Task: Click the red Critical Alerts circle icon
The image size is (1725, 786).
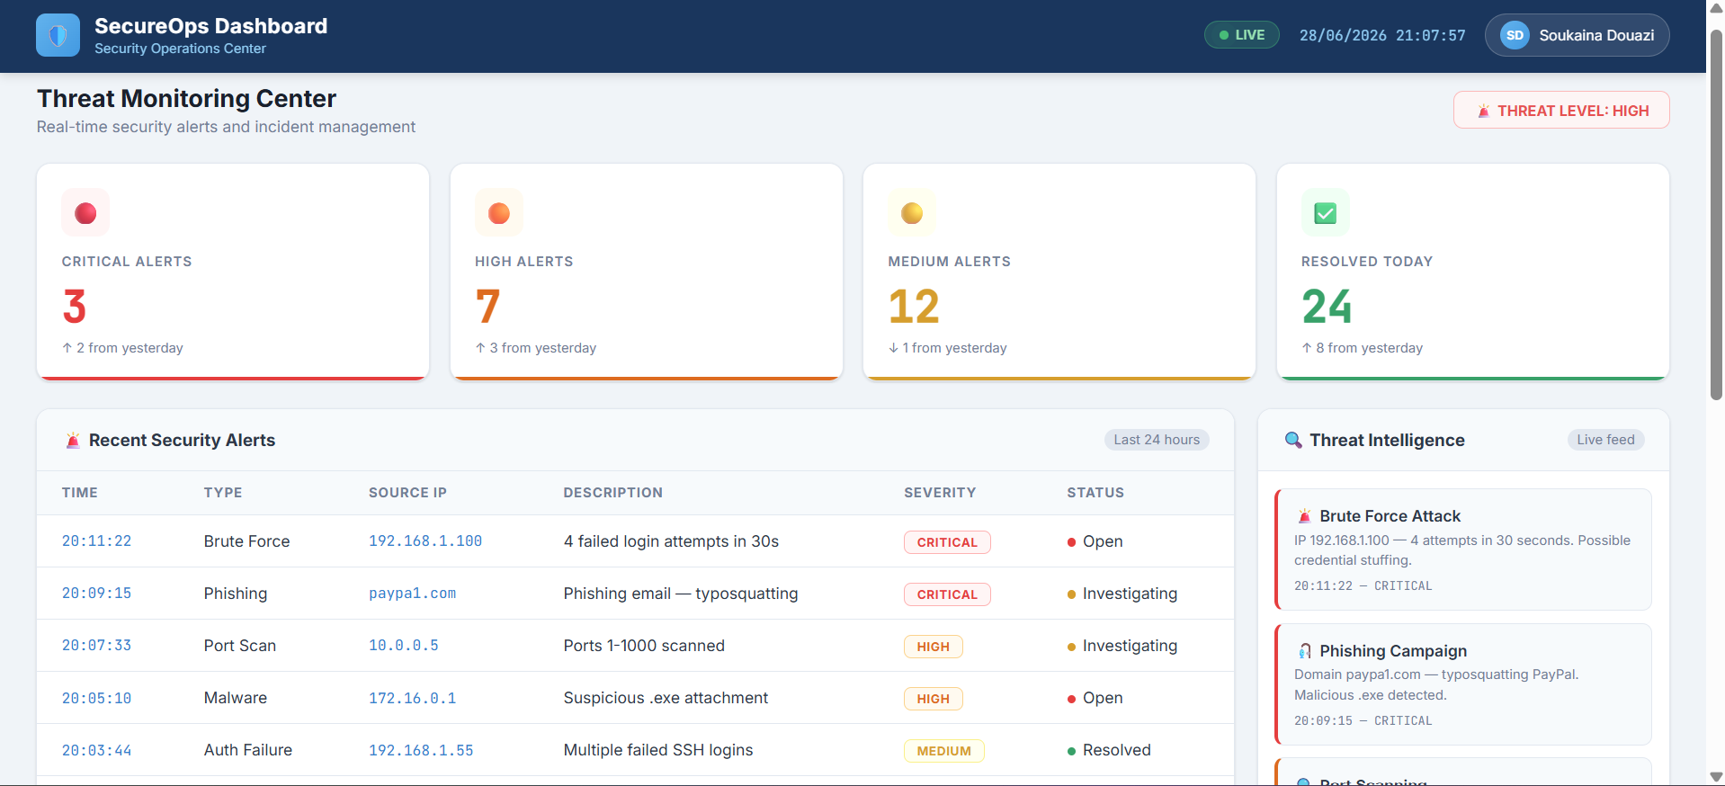Action: (85, 213)
